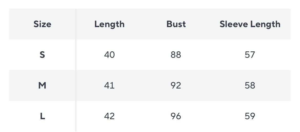
Task: Choose Bust value 96 for size L
Action: (176, 116)
